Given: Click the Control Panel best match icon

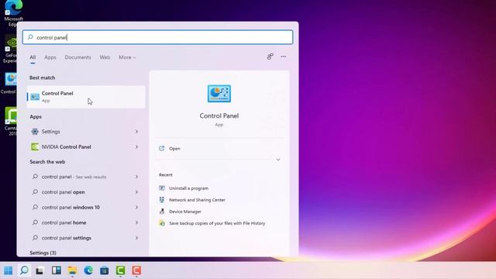Looking at the screenshot, I should pos(35,97).
